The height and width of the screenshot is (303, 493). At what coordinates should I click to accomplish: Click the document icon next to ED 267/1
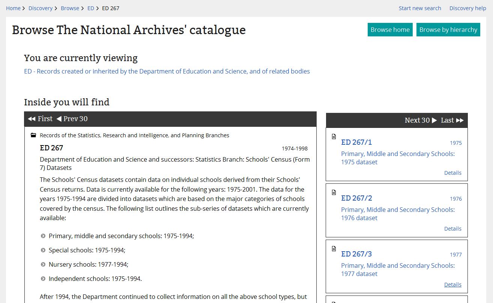pyautogui.click(x=334, y=136)
